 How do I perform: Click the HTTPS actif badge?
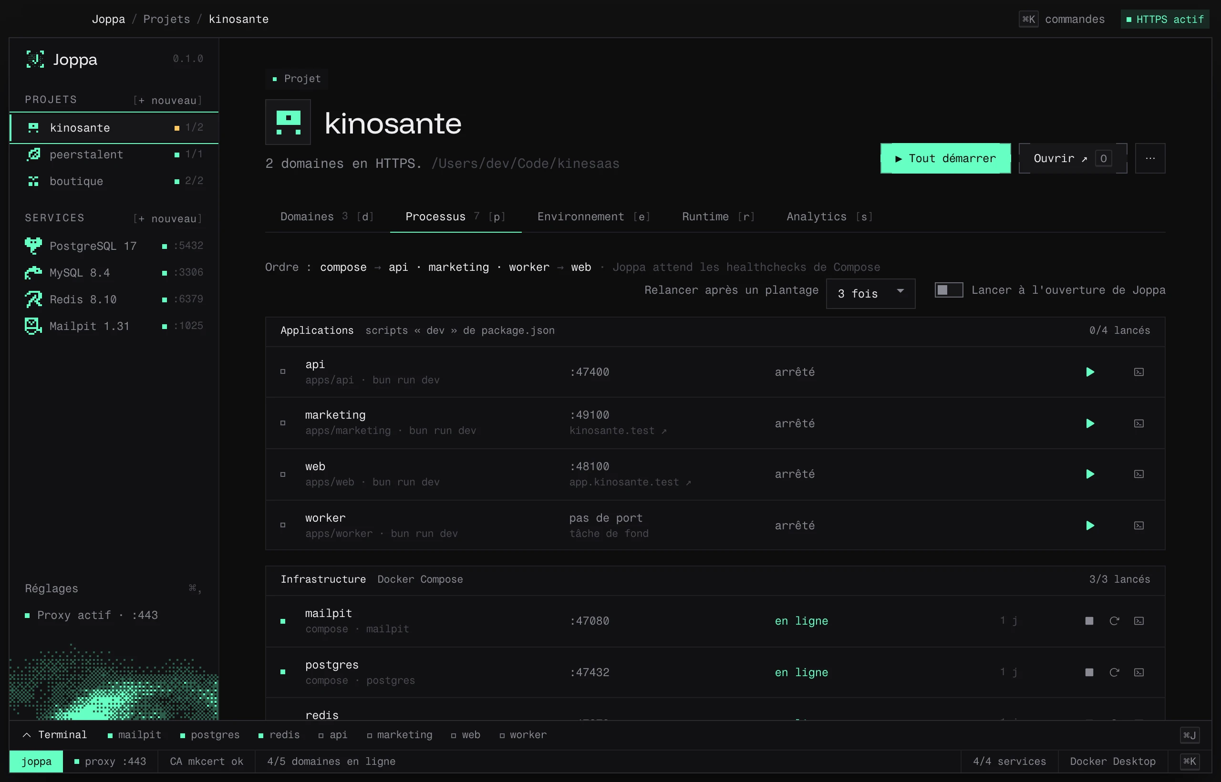click(1165, 19)
